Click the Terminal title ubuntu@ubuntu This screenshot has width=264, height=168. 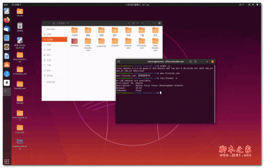pyautogui.click(x=165, y=62)
